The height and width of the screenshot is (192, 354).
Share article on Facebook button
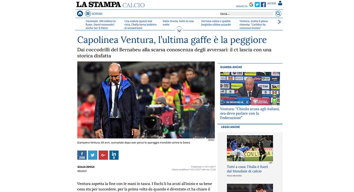pos(82,155)
